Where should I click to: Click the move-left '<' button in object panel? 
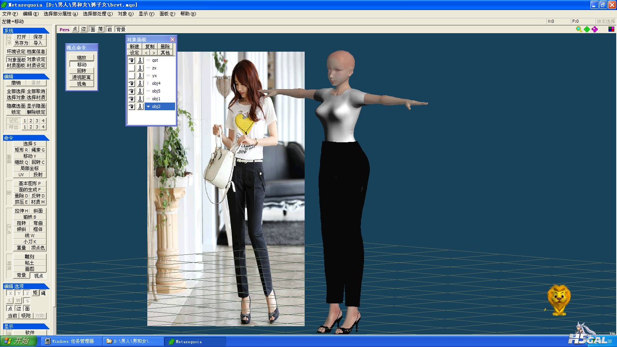click(x=146, y=53)
